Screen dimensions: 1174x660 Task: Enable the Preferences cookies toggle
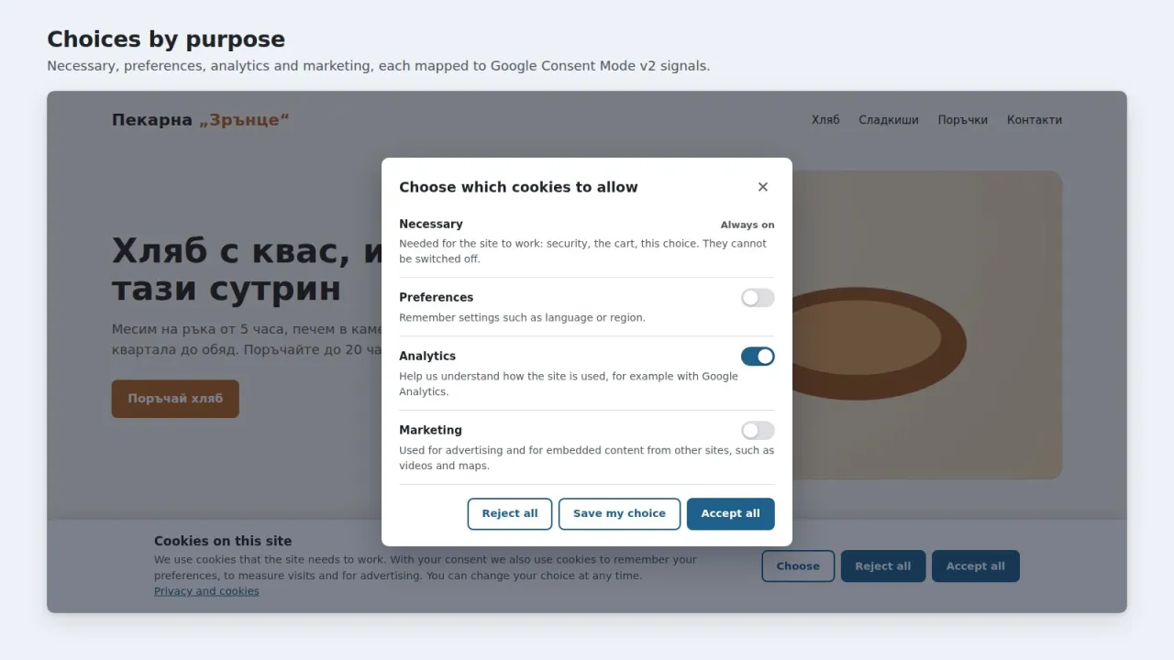point(758,298)
